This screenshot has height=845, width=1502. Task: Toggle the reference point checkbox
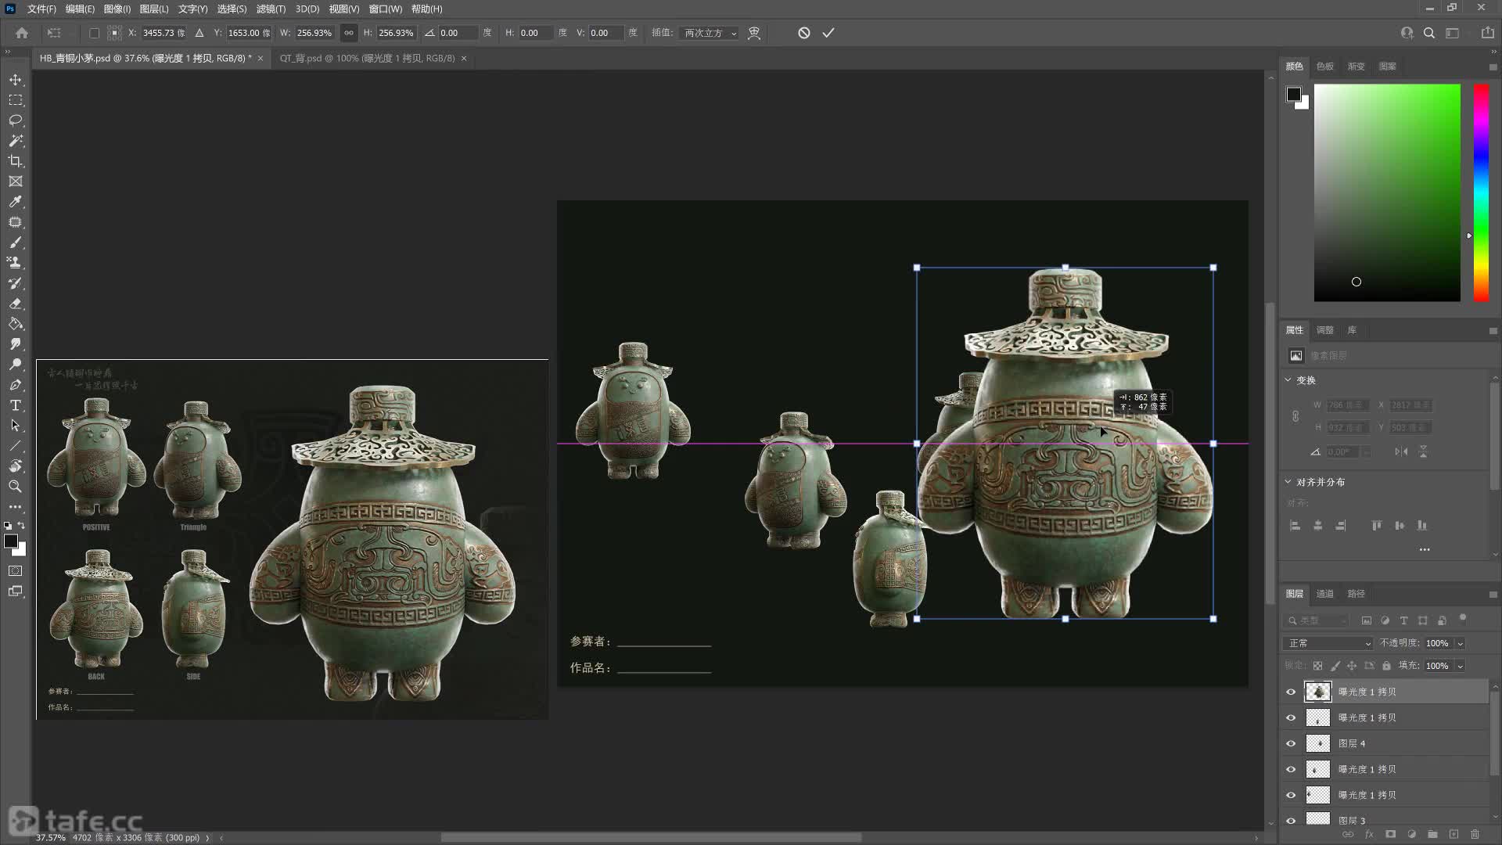coord(94,33)
